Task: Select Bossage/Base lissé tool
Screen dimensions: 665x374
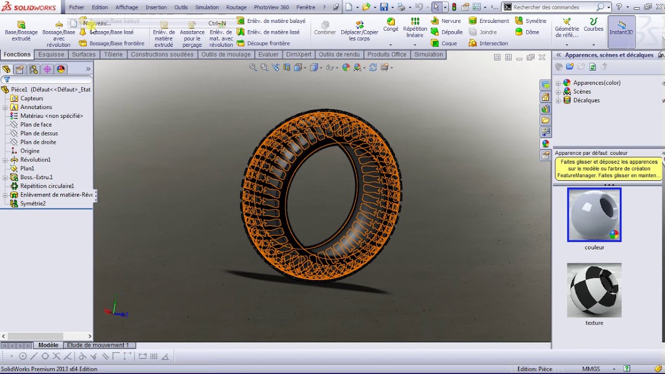Action: pos(108,32)
